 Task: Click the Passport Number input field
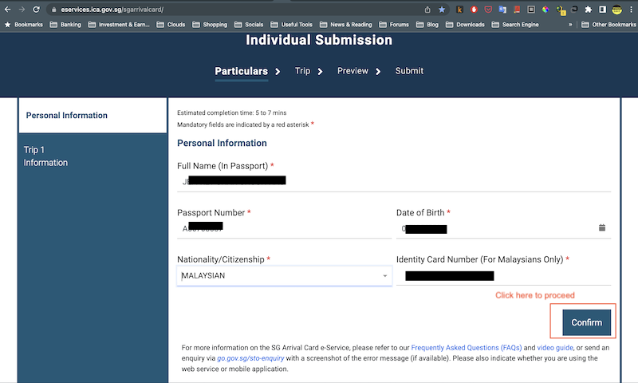pos(284,228)
